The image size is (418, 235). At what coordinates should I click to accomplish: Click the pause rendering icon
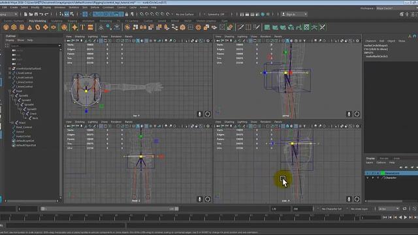268,14
